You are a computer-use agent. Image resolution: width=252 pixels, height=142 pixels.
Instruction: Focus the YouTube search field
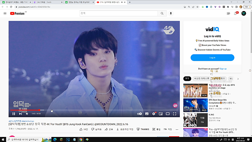(x=119, y=13)
